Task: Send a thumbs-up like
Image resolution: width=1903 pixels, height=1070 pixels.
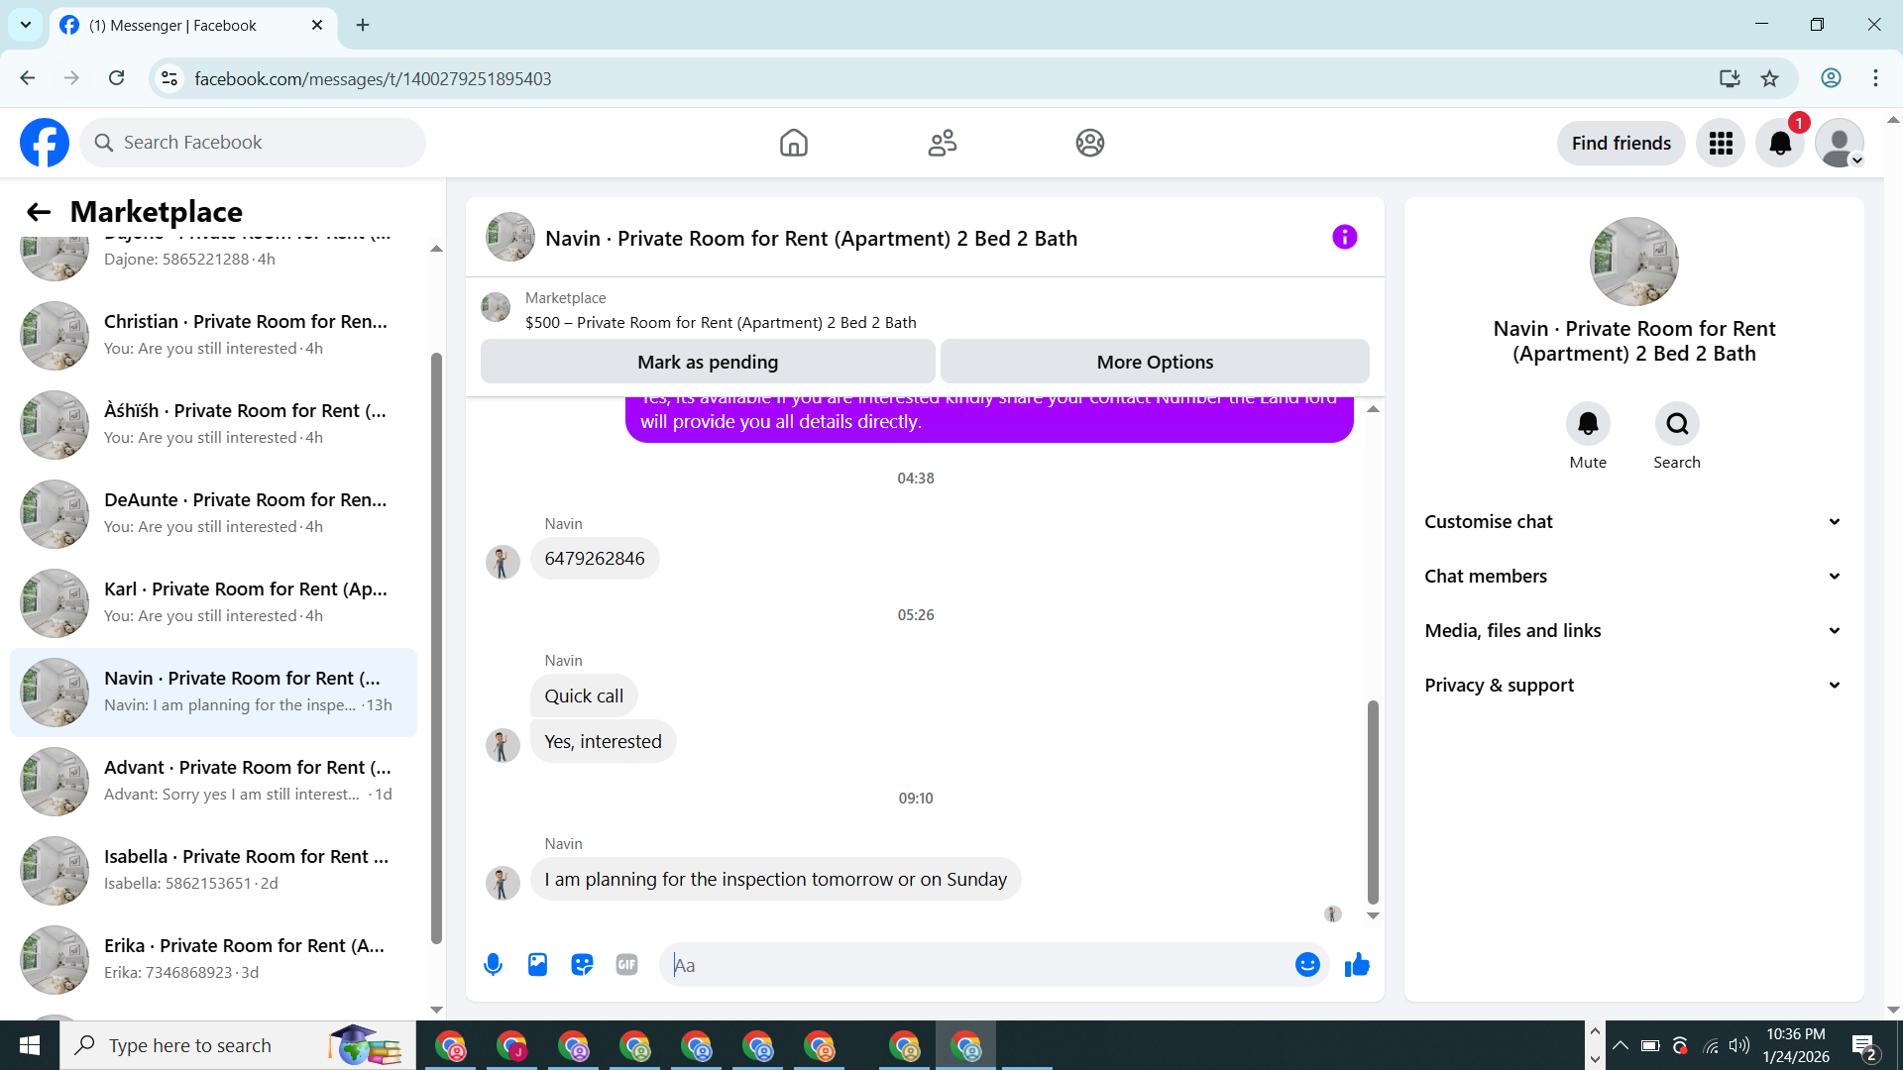Action: [1357, 965]
